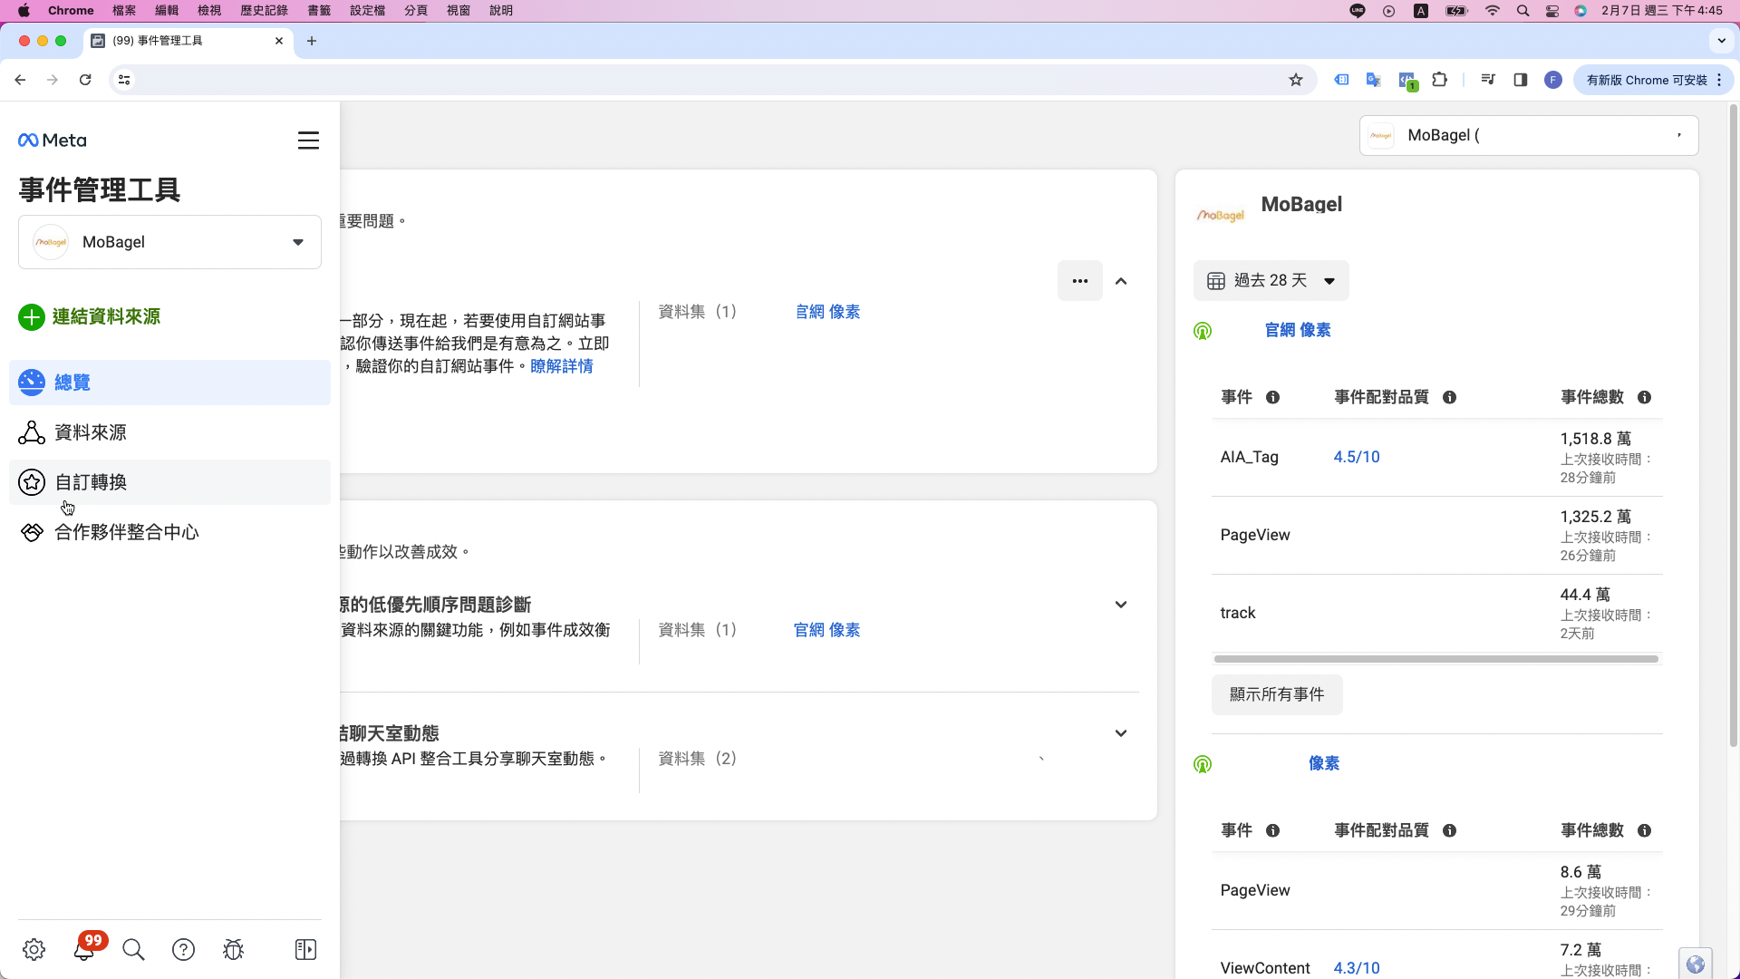1740x979 pixels.
Task: Open macOS Spotlight search icon
Action: click(x=1523, y=11)
